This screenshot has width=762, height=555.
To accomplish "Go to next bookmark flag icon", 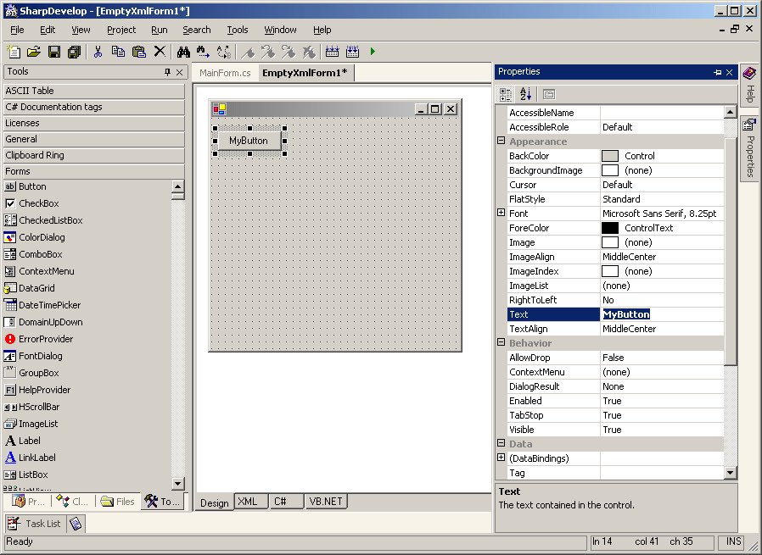I will tap(289, 52).
